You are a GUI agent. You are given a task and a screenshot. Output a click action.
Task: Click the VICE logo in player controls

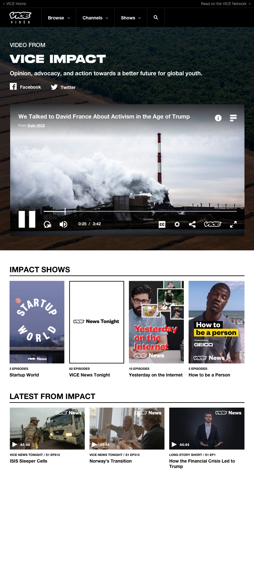click(x=212, y=224)
